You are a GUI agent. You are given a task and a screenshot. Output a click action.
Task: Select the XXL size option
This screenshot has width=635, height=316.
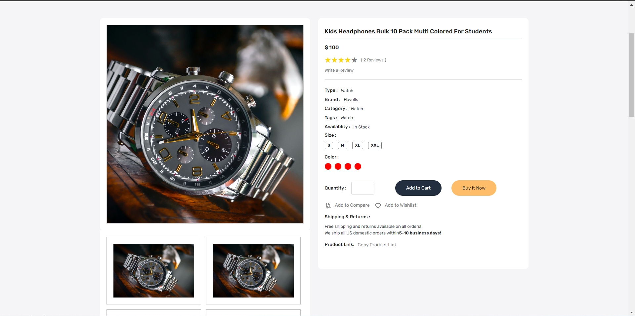[375, 145]
